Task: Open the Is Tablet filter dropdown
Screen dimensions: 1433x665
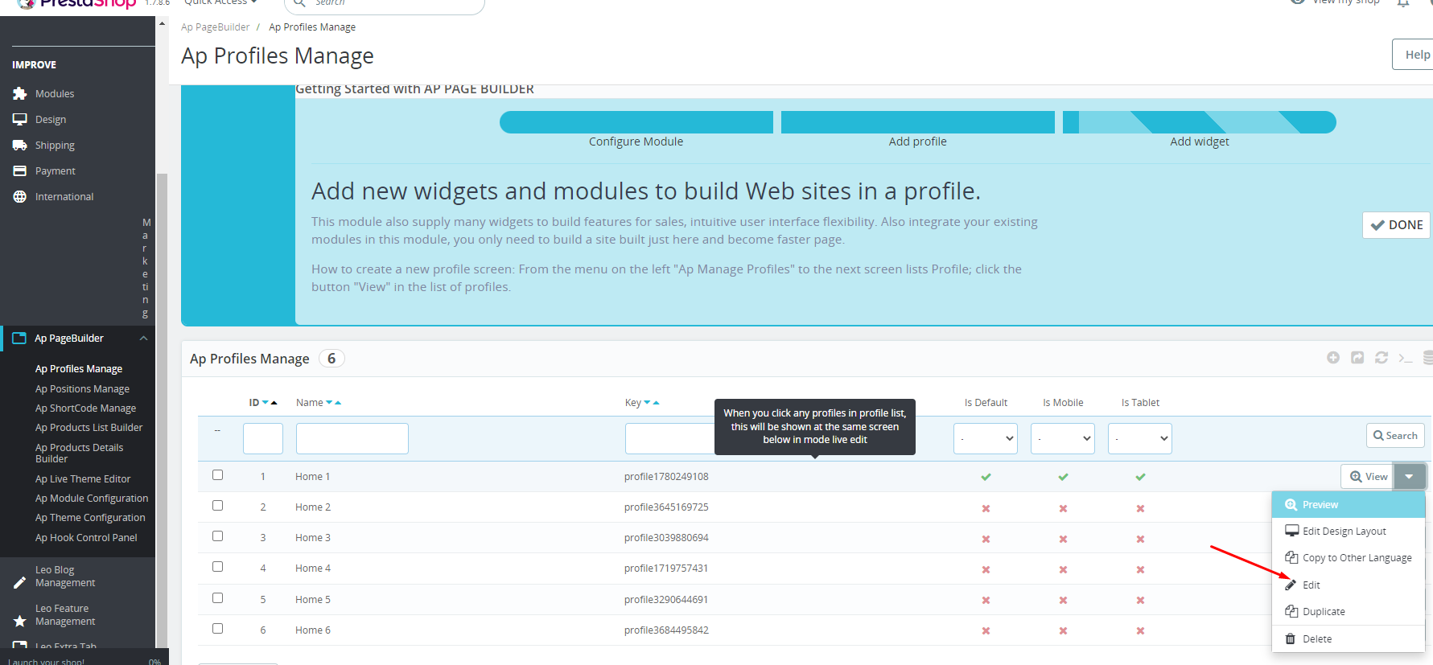Action: pos(1140,439)
